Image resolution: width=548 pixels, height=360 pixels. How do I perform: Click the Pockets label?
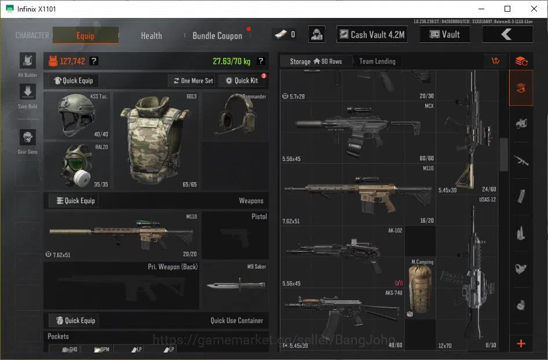click(x=58, y=336)
